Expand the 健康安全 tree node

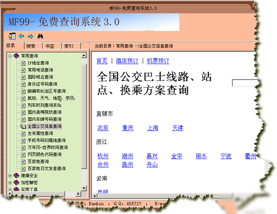click(10, 176)
